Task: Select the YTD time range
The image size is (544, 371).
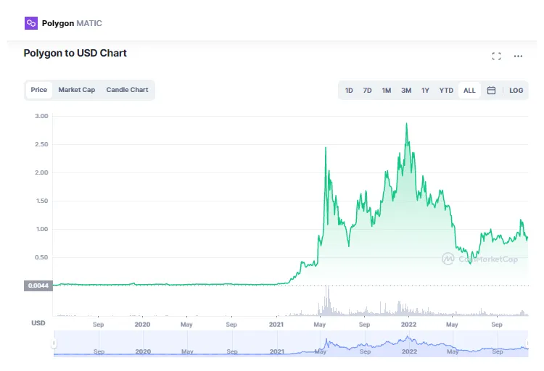Action: point(446,91)
